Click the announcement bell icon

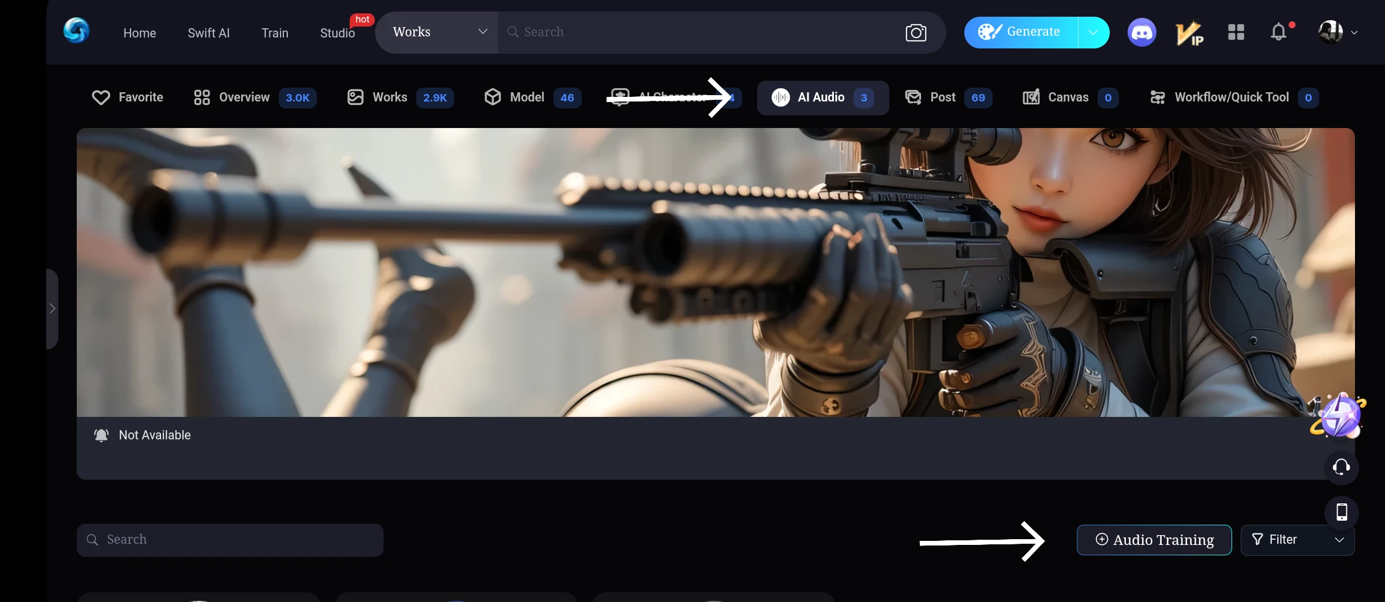[x=101, y=435]
